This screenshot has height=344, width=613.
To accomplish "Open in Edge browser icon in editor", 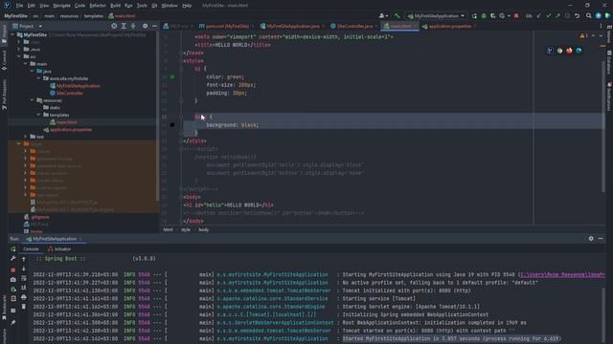I will 579,51.
